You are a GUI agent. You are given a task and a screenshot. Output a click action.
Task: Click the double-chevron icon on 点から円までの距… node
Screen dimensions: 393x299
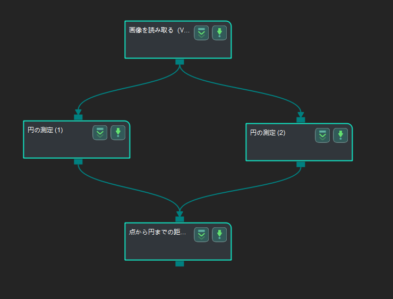click(x=201, y=235)
